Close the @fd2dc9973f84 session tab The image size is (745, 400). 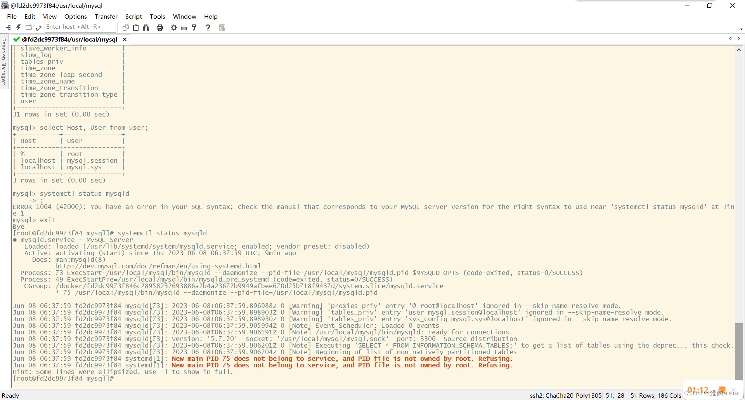(x=125, y=39)
